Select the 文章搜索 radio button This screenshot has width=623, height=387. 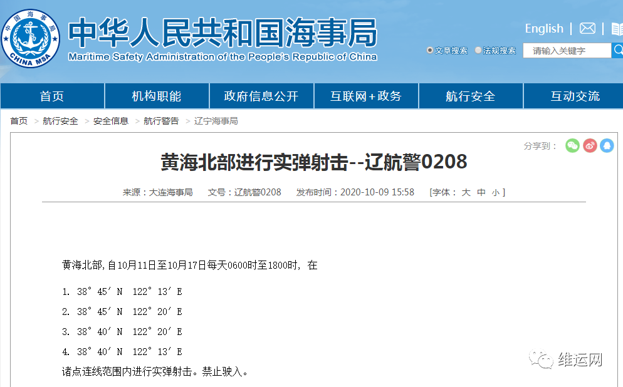(x=430, y=50)
